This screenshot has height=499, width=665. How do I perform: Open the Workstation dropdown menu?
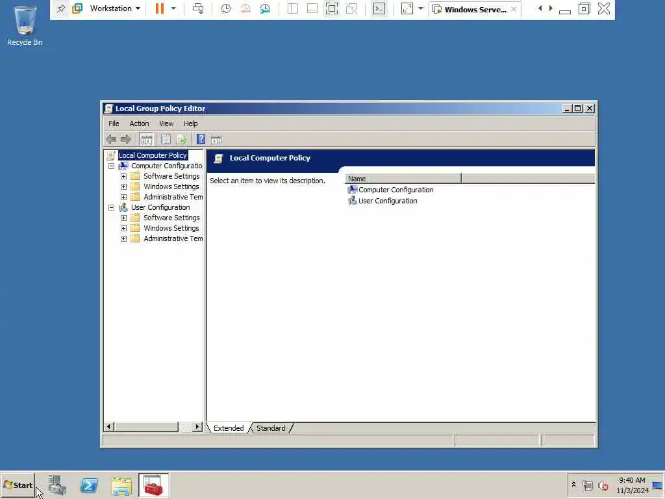click(115, 8)
